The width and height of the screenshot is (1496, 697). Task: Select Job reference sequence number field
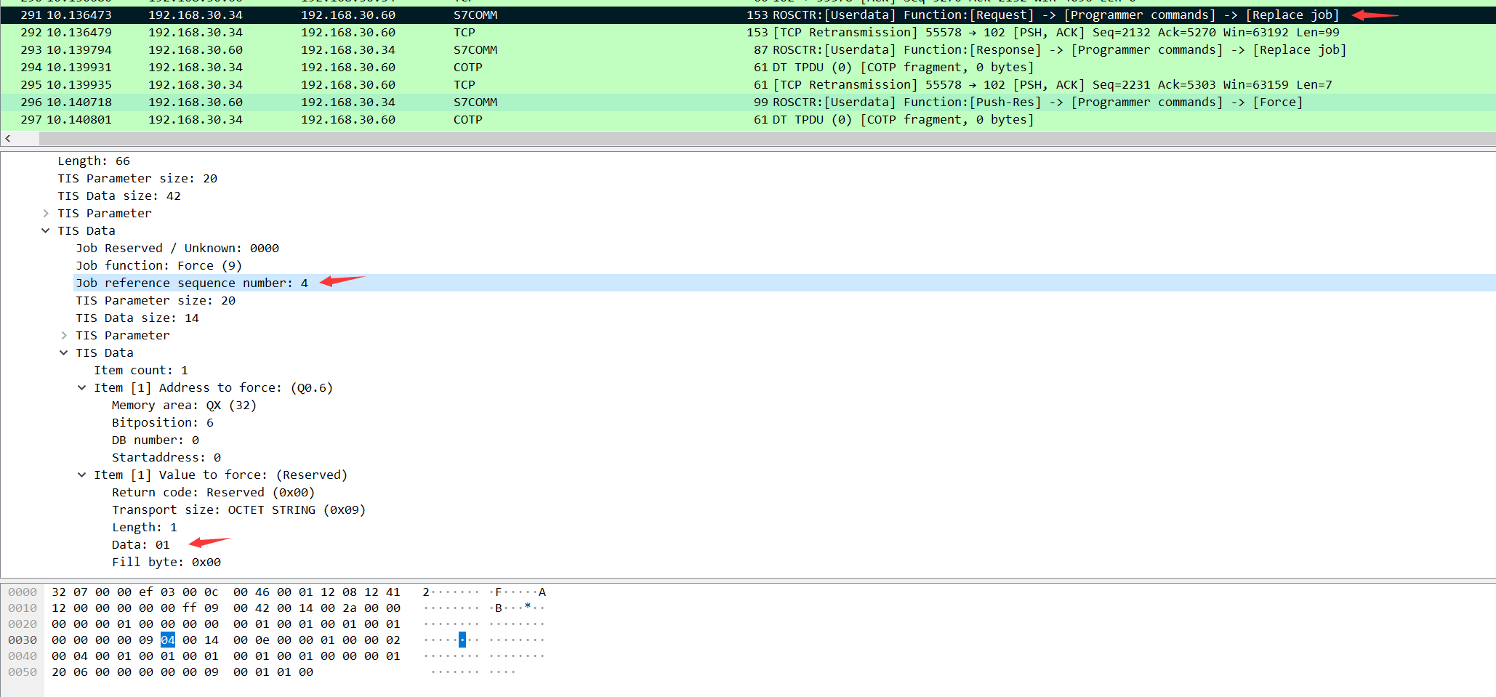(x=192, y=283)
